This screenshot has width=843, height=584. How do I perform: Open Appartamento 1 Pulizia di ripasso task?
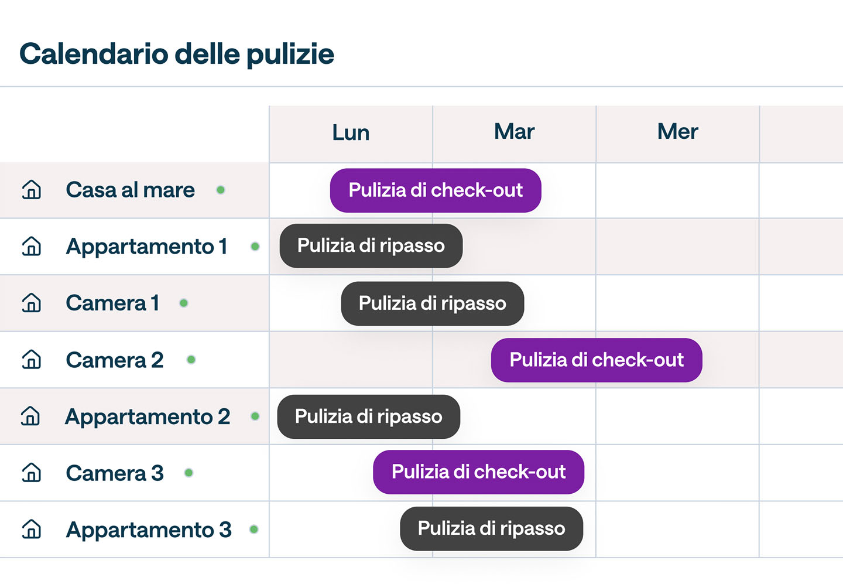click(371, 246)
